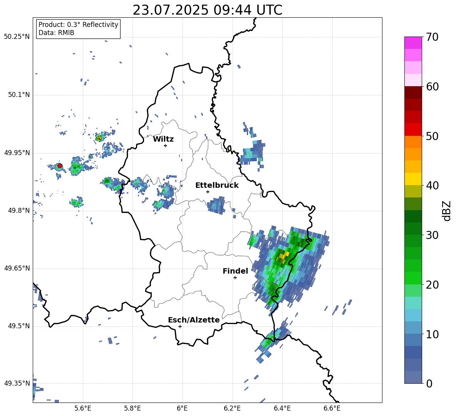Click the colorbar tick label 40
The width and height of the screenshot is (456, 416).
[x=432, y=185]
